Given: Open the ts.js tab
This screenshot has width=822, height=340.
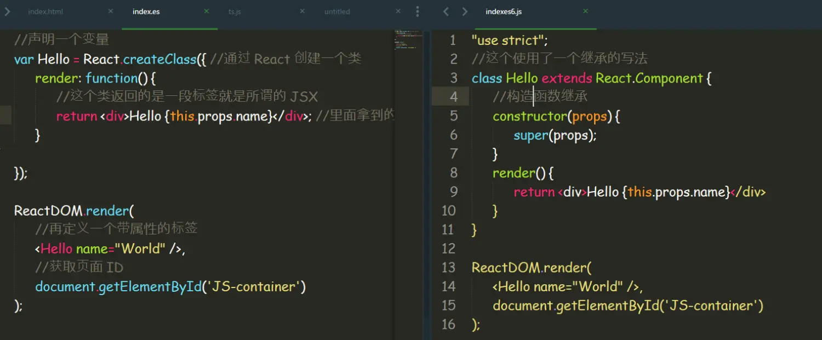Looking at the screenshot, I should tap(235, 11).
